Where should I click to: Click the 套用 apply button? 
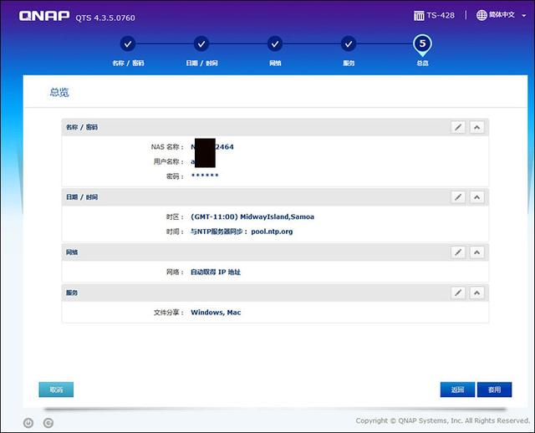[494, 390]
